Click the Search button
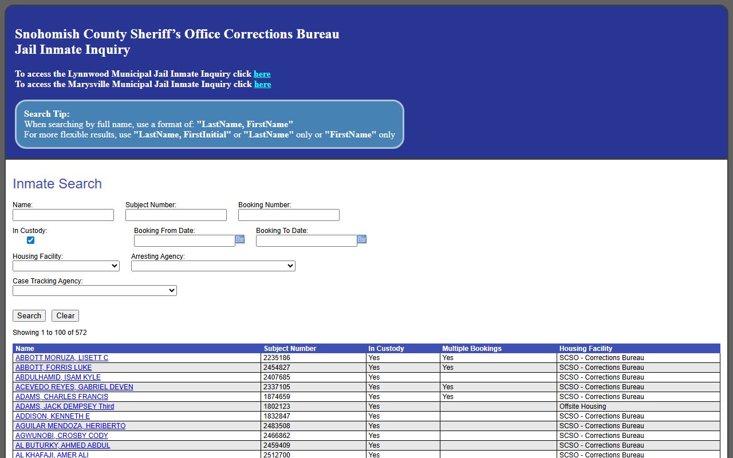Image resolution: width=733 pixels, height=458 pixels. (29, 316)
